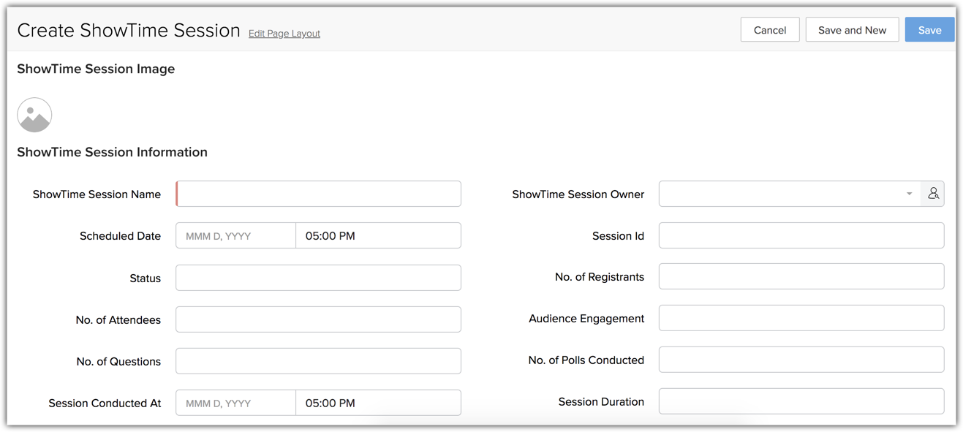This screenshot has width=963, height=432.
Task: Click the Status input field
Action: (319, 278)
